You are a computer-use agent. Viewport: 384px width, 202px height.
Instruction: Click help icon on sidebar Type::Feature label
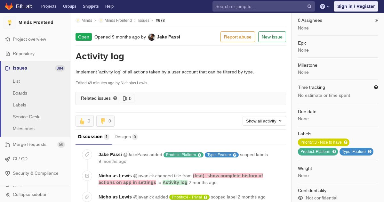[370, 152]
